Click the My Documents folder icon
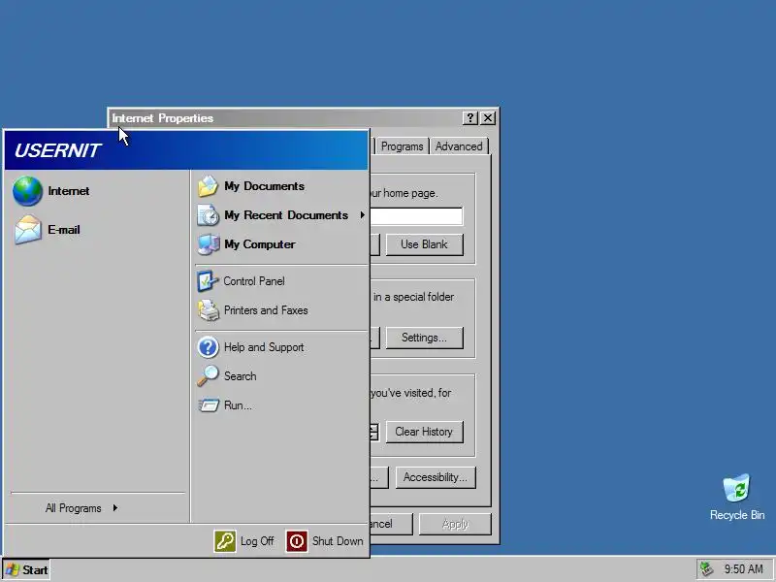Image resolution: width=776 pixels, height=582 pixels. coord(208,186)
